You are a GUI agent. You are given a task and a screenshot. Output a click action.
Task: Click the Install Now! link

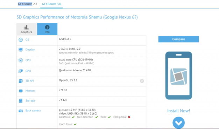(x=178, y=111)
